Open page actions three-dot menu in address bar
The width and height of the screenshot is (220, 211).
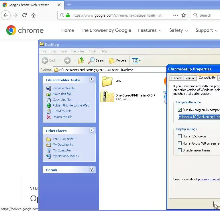click(176, 15)
